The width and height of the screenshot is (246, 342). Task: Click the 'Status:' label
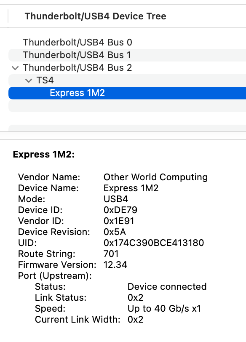50,286
